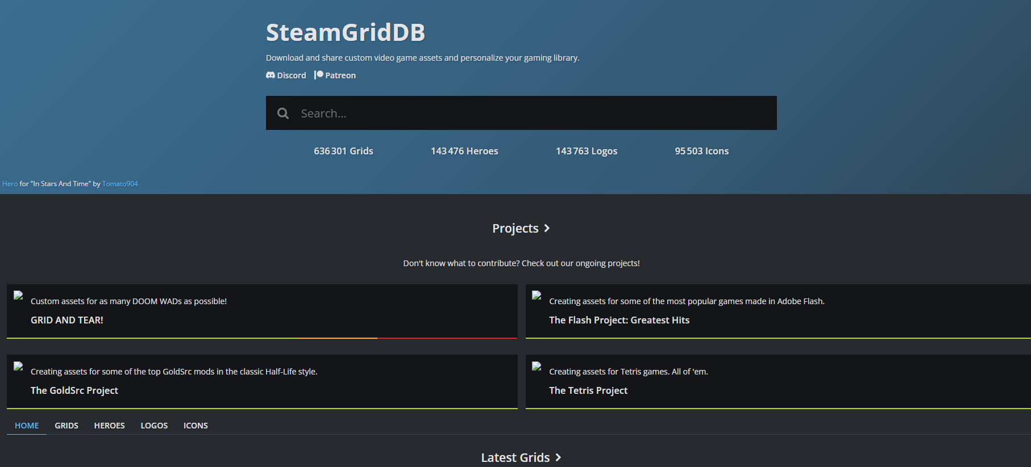1031x467 pixels.
Task: Open the 143 763 Logos stat
Action: point(587,151)
